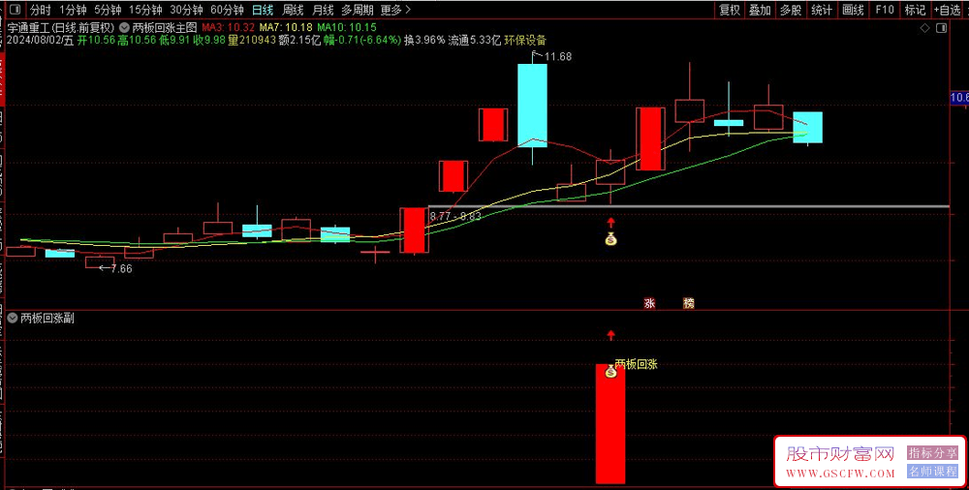Click the 两板回涨主图 indicator name

pos(164,28)
